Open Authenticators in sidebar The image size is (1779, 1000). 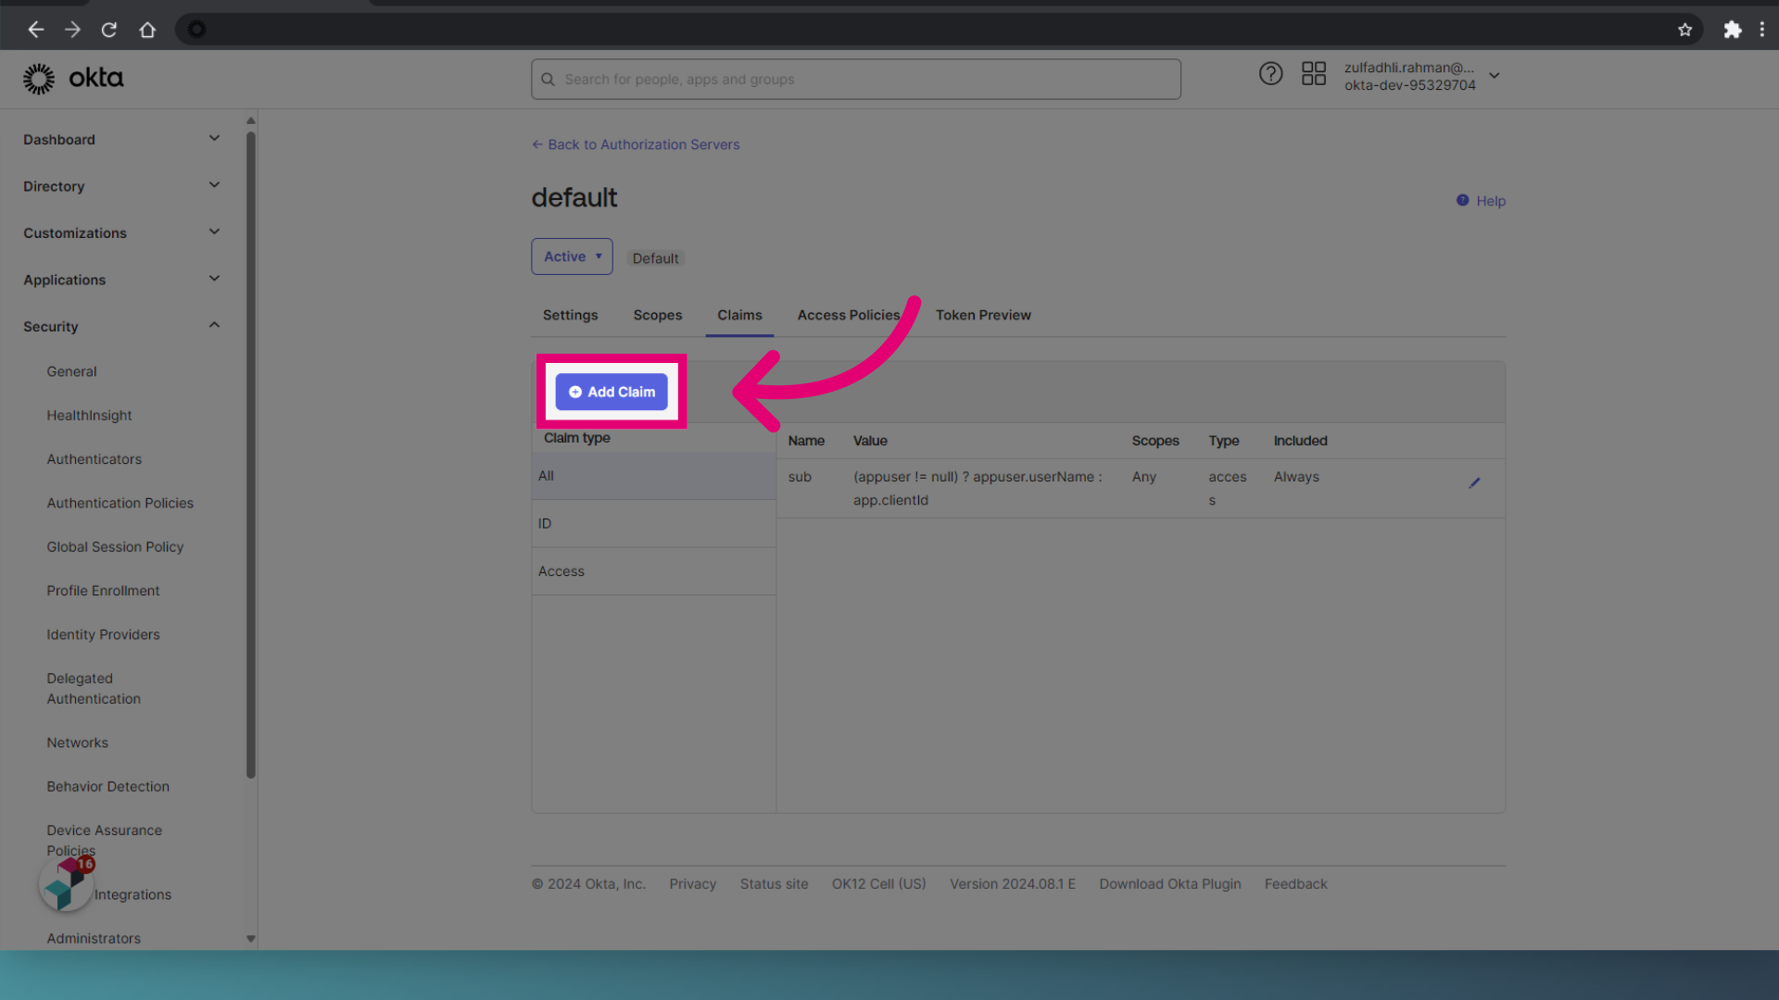94,459
